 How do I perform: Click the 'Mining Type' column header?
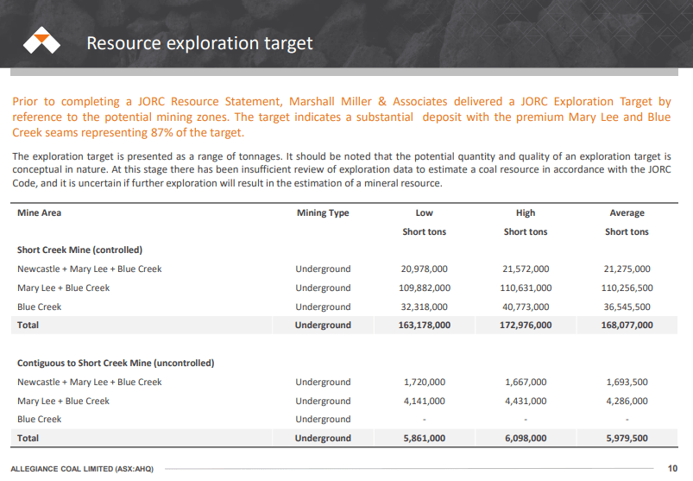tap(323, 213)
